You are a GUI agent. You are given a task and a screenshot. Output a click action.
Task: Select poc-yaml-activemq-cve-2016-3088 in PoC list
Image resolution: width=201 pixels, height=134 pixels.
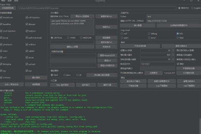tap(68, 23)
